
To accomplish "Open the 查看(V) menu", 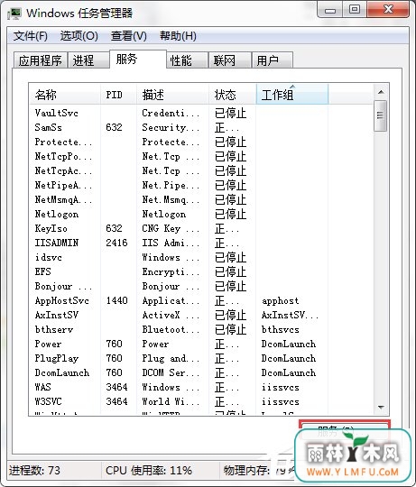I will pyautogui.click(x=129, y=36).
